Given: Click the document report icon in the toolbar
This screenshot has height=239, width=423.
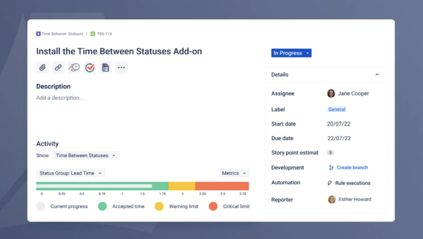Looking at the screenshot, I should tap(105, 67).
